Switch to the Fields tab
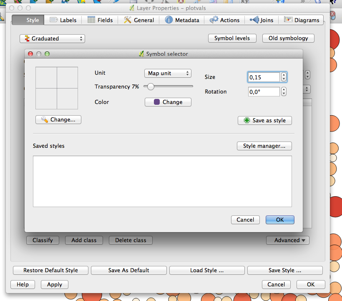 pyautogui.click(x=100, y=20)
